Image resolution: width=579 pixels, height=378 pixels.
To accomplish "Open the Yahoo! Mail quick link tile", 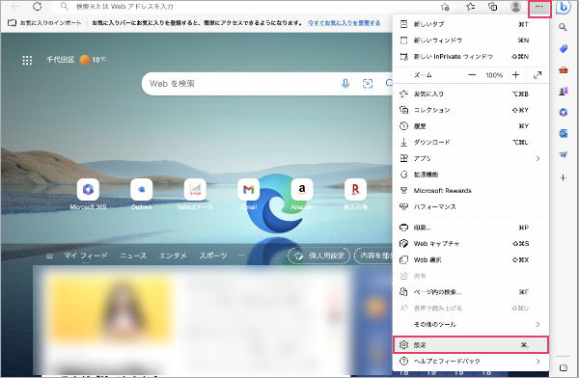I will pos(195,194).
